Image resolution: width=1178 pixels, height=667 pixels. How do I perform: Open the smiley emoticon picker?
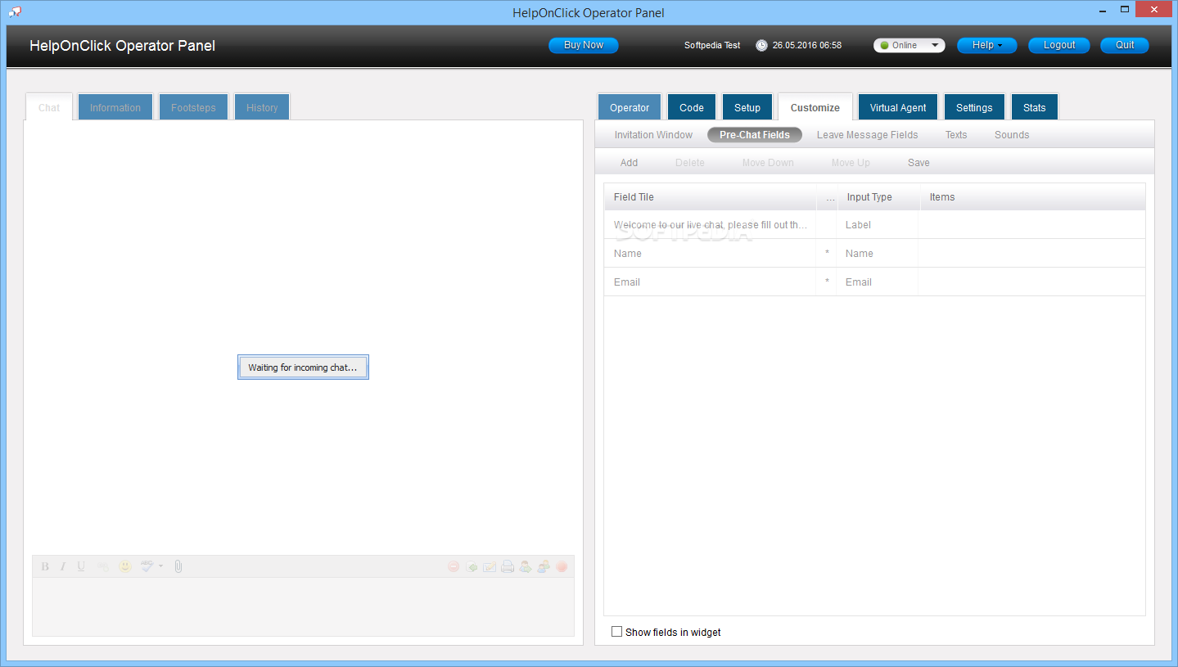[125, 566]
